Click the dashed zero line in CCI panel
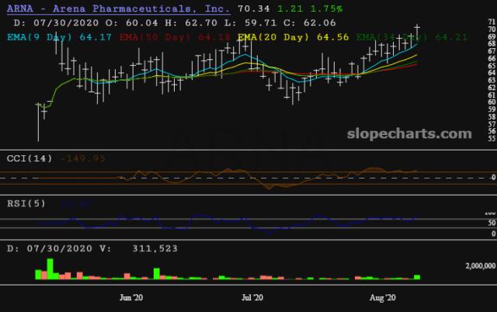497x312 pixels. pos(233,178)
